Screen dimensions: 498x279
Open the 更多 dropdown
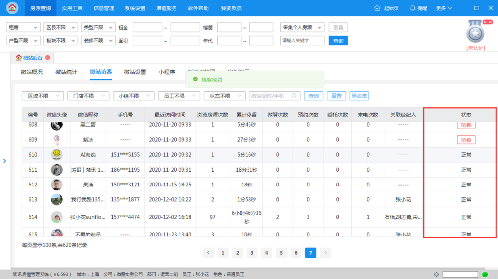point(444,8)
